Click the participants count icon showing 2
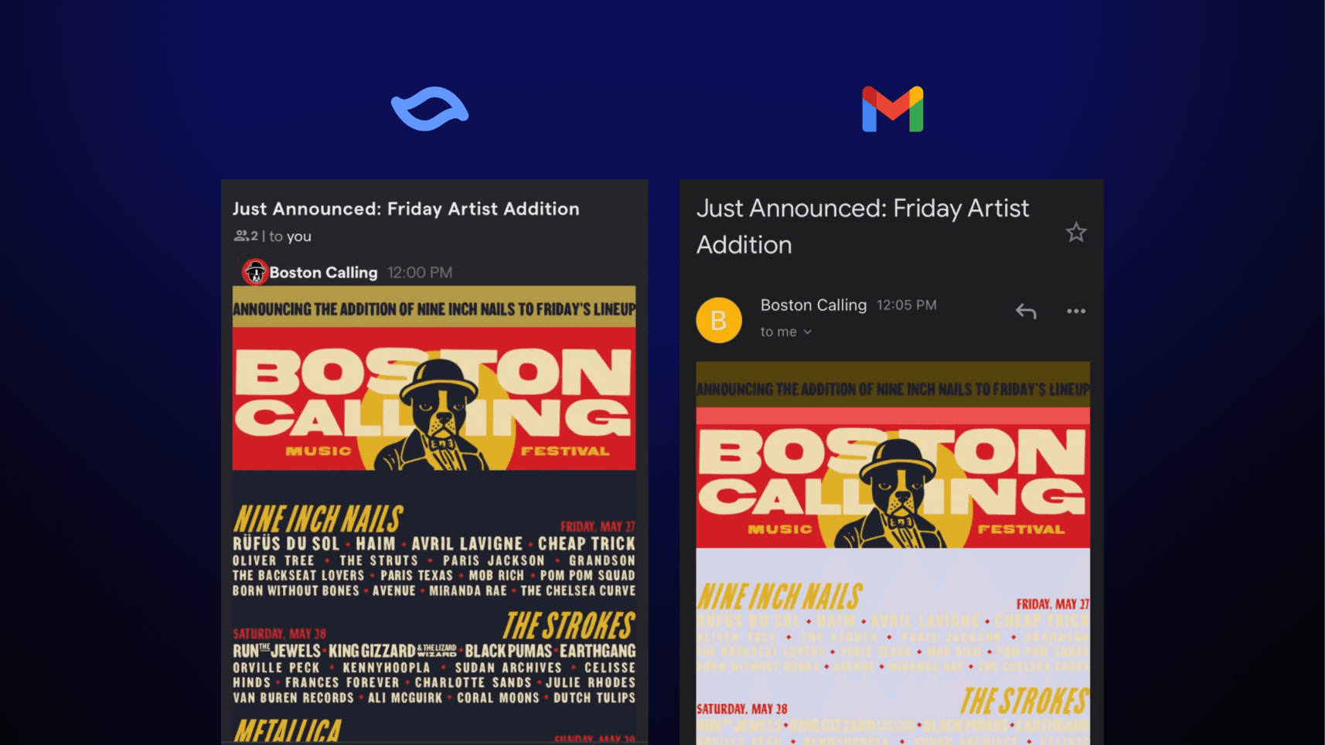The height and width of the screenshot is (745, 1325). (246, 236)
